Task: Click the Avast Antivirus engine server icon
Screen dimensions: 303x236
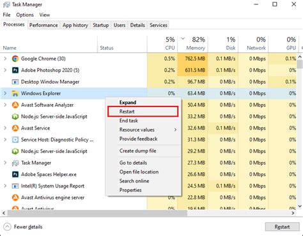Action: 15,198
